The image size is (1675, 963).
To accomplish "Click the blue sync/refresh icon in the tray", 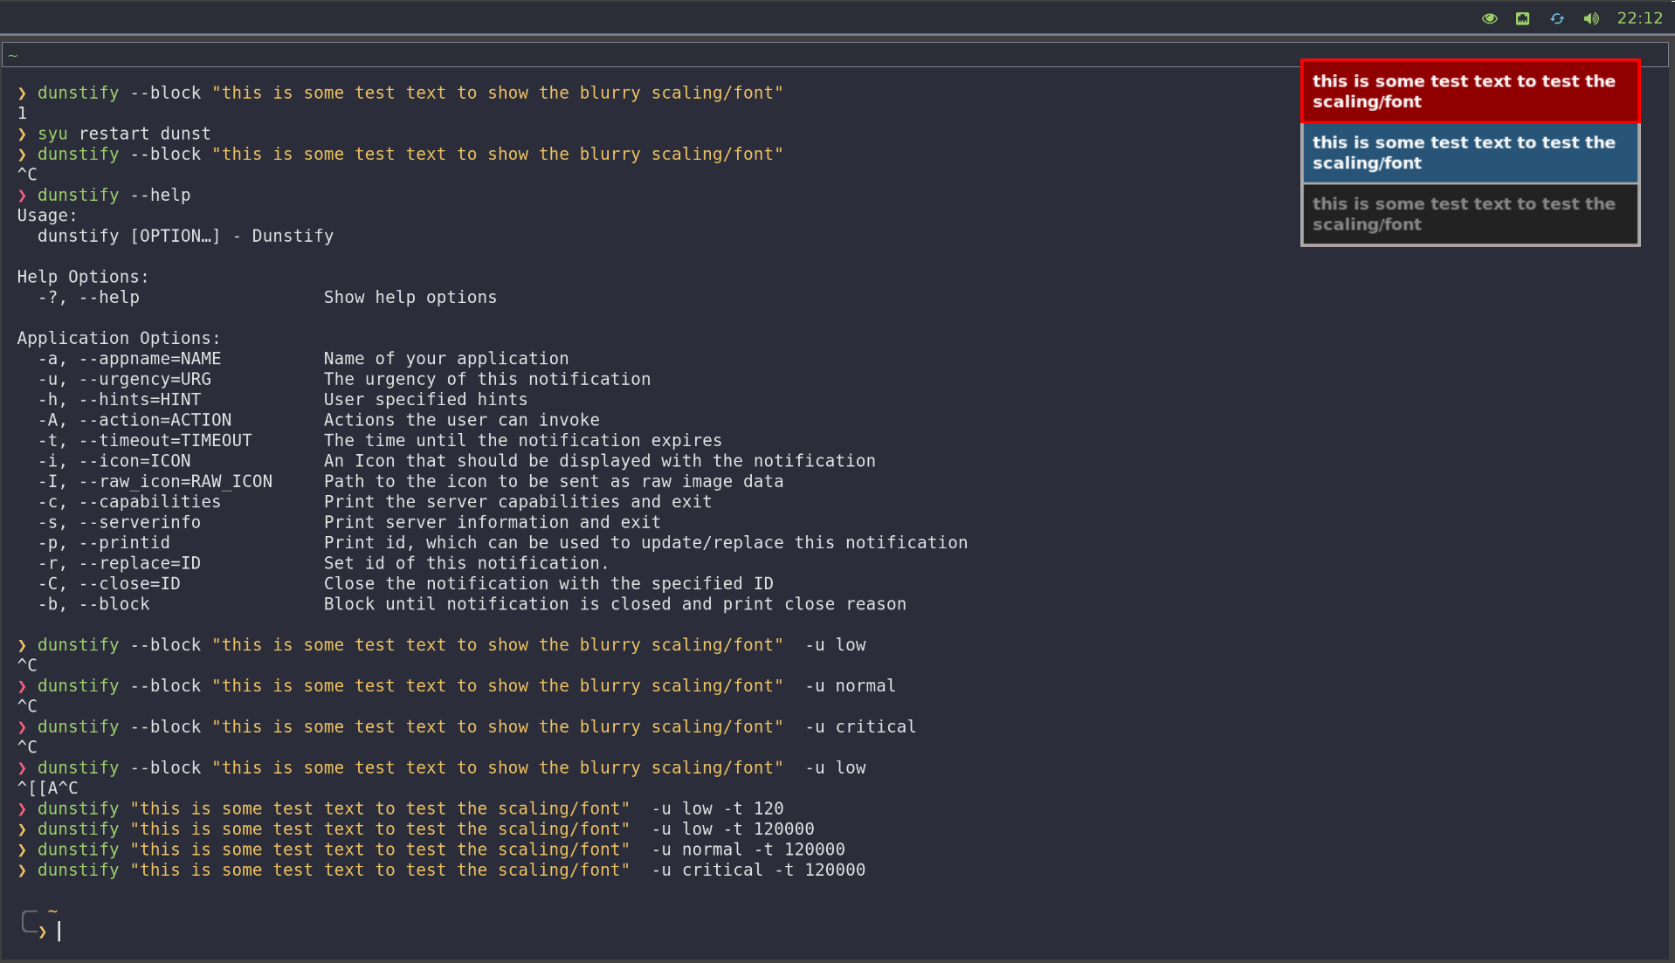I will 1556,17.
